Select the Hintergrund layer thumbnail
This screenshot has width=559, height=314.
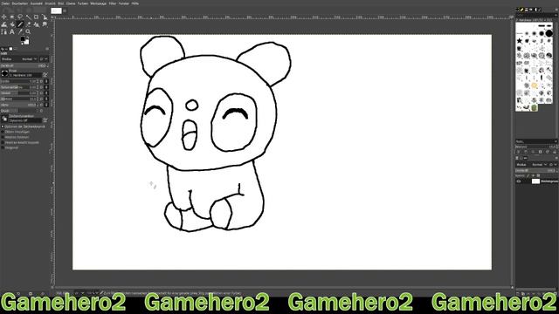535,181
